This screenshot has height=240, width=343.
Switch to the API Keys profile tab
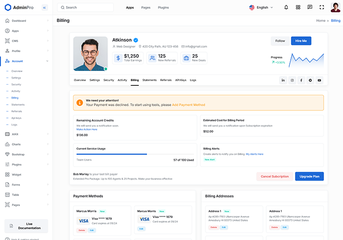[181, 80]
